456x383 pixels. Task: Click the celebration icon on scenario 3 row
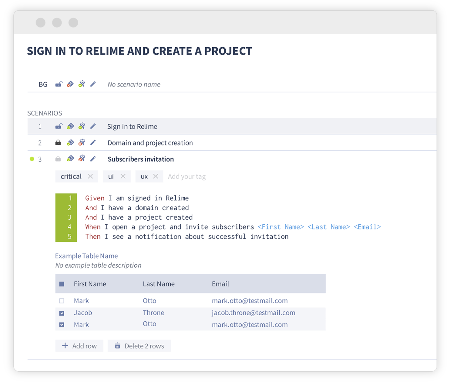pos(82,158)
